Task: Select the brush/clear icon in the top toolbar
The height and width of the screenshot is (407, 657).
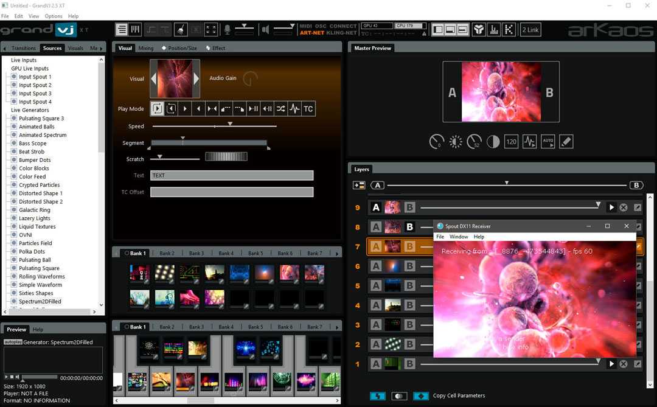Action: pyautogui.click(x=181, y=29)
